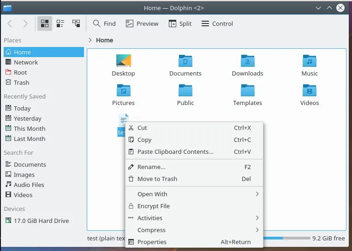The image size is (352, 251).
Task: Toggle file Preview in toolbar
Action: tap(142, 23)
